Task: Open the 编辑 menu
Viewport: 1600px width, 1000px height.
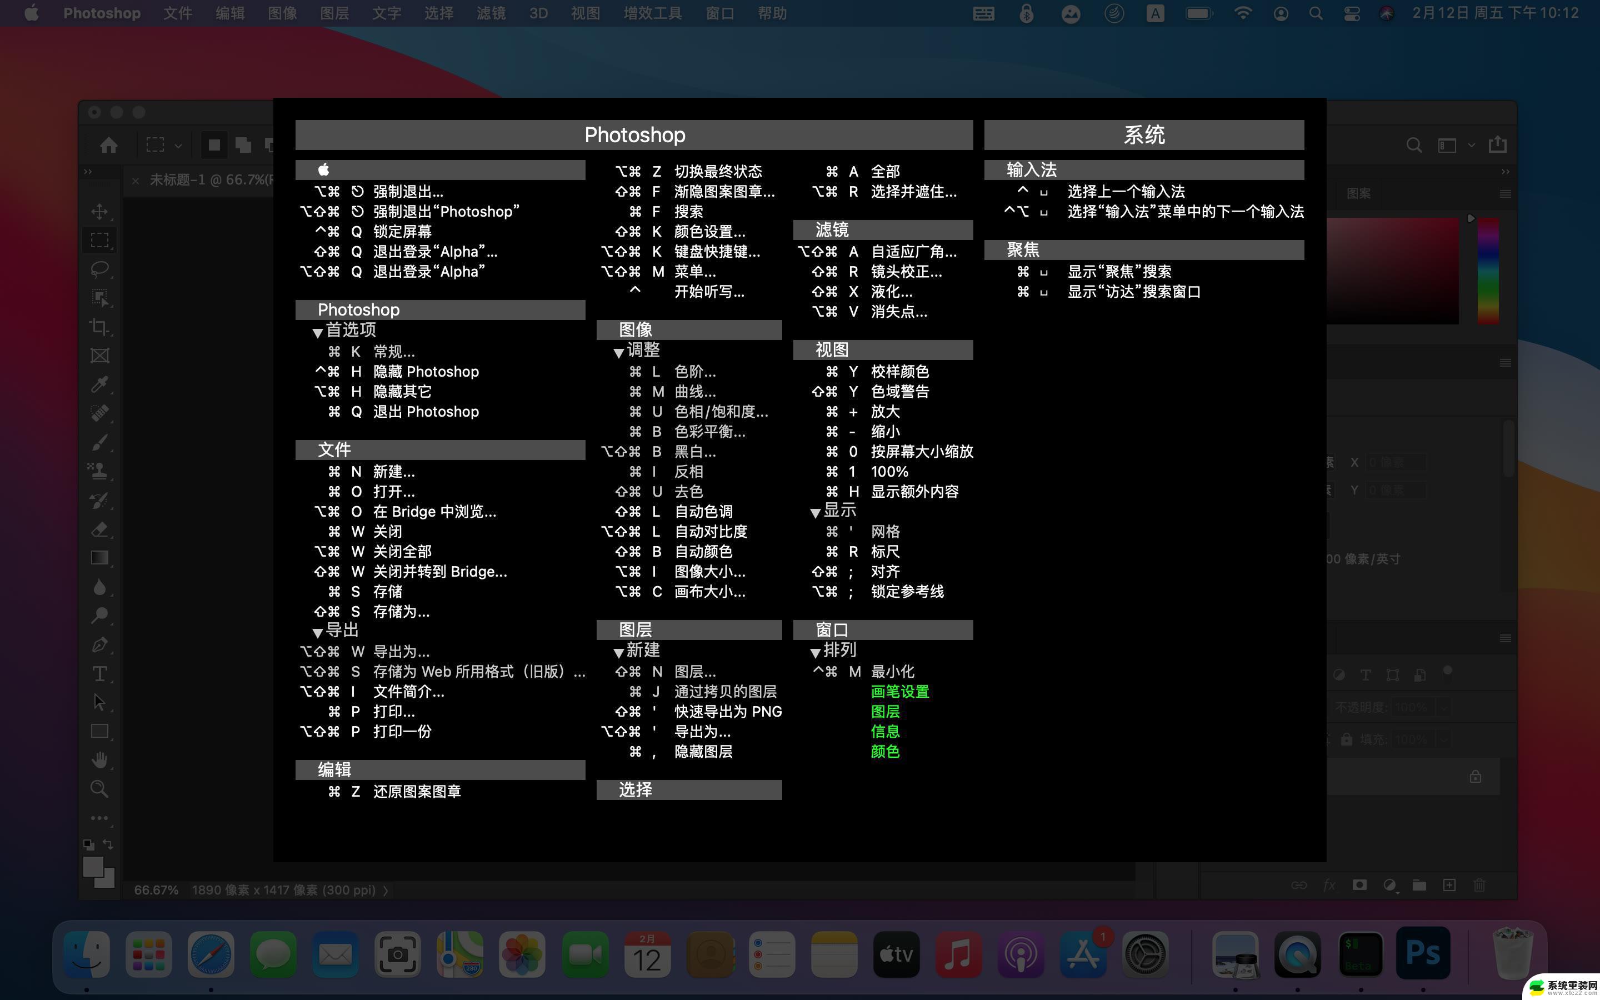Action: 230,13
